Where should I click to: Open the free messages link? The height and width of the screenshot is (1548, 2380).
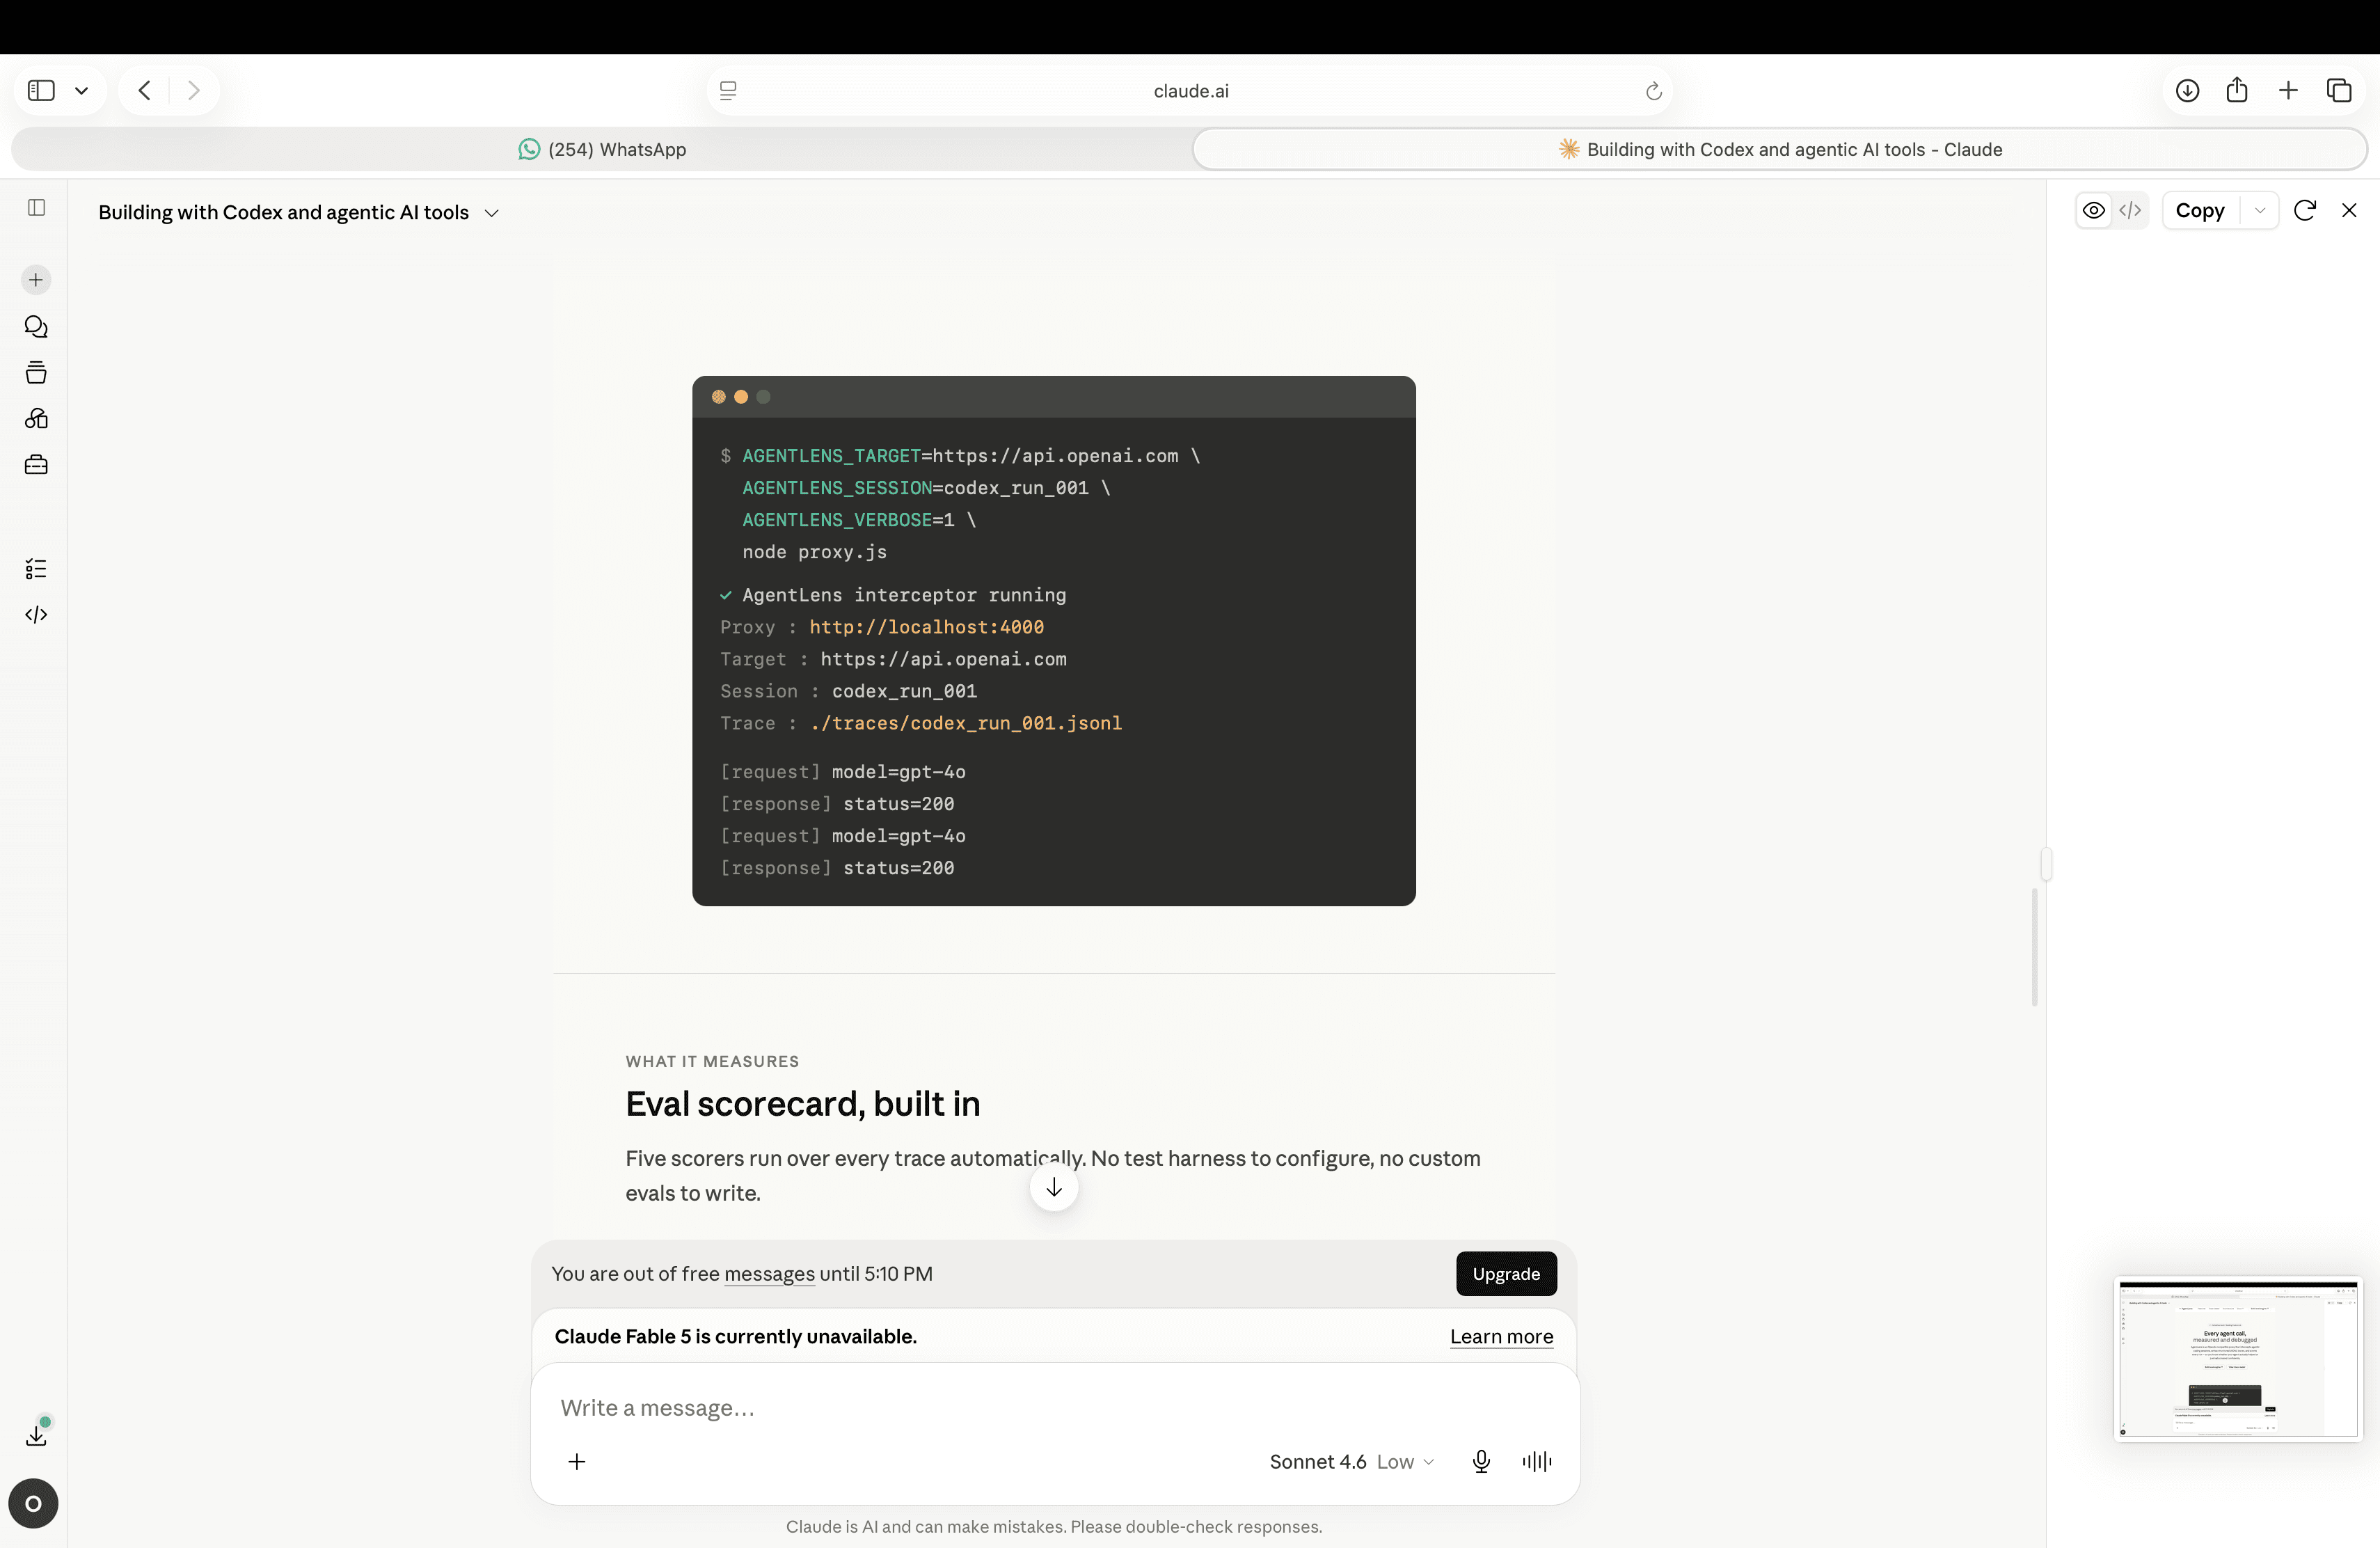point(769,1274)
